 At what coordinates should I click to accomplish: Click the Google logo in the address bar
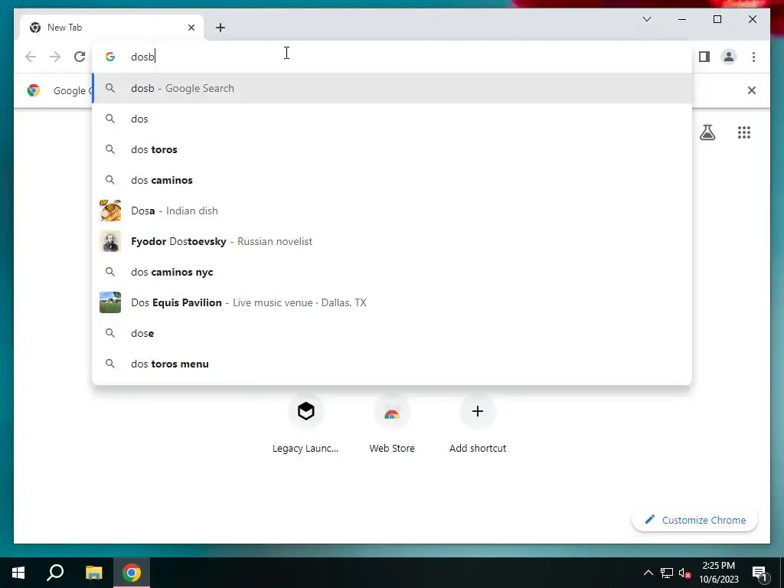click(110, 57)
